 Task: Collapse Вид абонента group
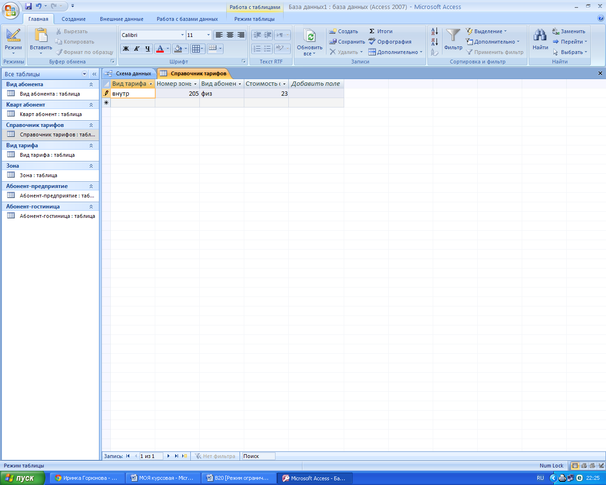tap(91, 84)
